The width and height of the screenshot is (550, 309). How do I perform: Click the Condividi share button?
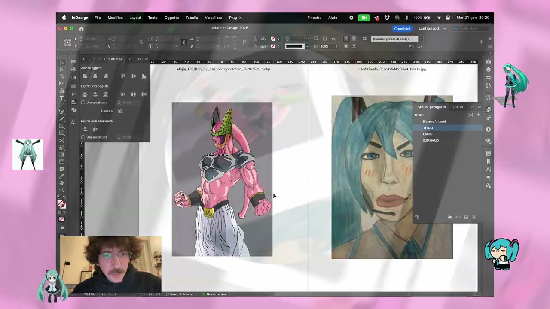(402, 29)
